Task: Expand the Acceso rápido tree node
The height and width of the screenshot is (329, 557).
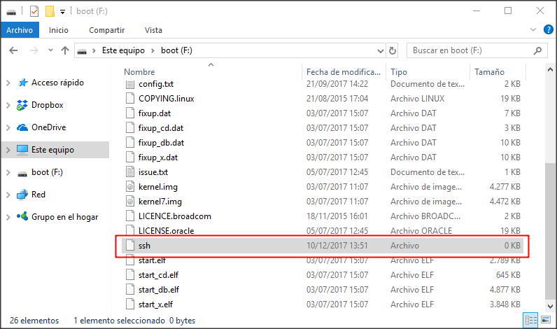Action: pyautogui.click(x=8, y=83)
